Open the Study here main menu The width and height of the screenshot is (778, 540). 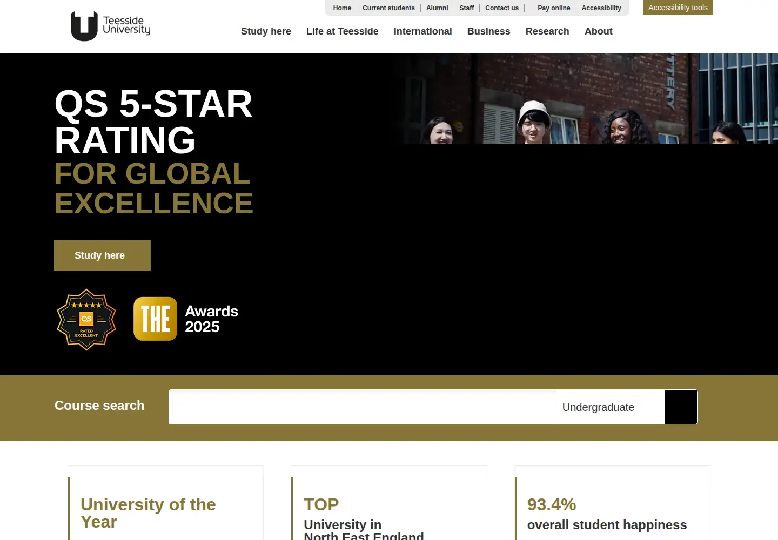(x=266, y=31)
